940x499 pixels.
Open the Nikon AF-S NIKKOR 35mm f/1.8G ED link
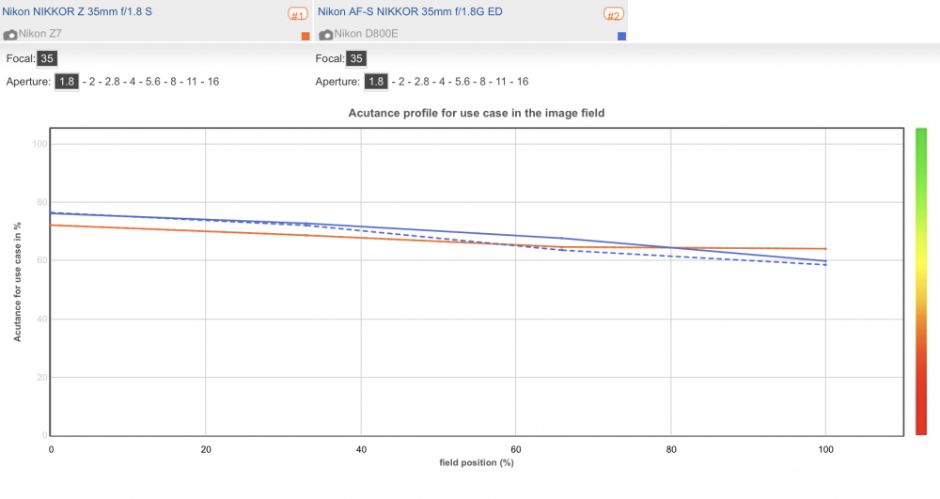click(x=410, y=11)
